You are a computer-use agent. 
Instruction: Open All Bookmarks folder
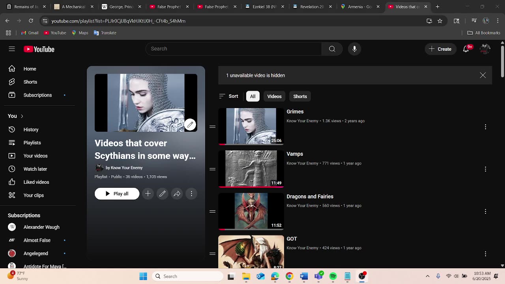(x=484, y=33)
